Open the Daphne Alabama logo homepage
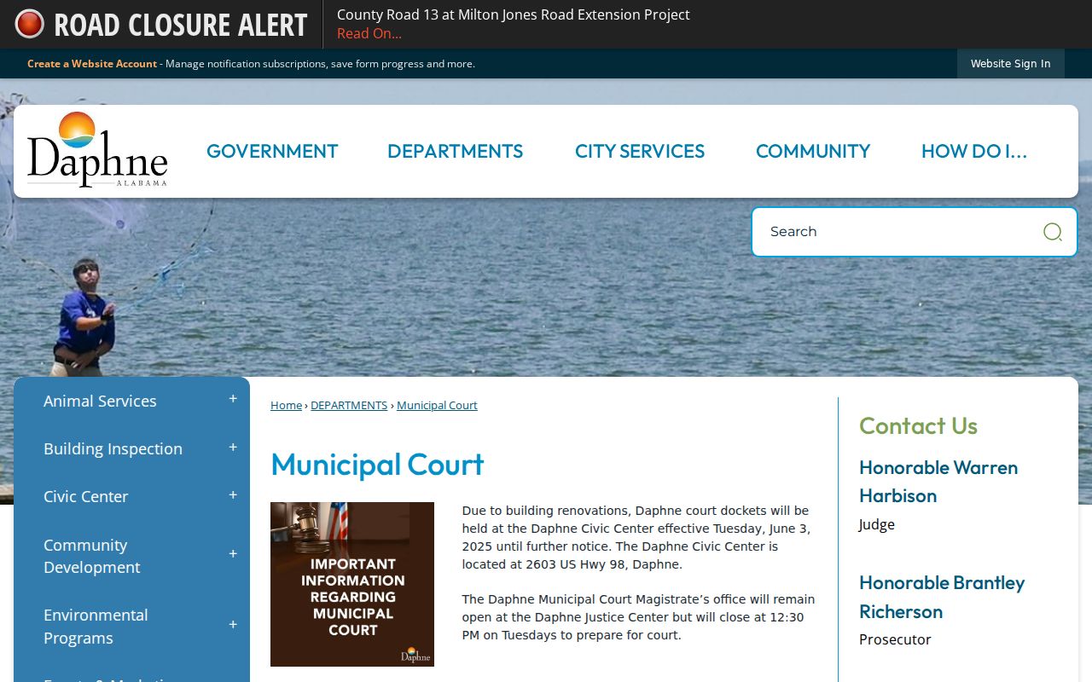The image size is (1092, 682). coord(97,149)
